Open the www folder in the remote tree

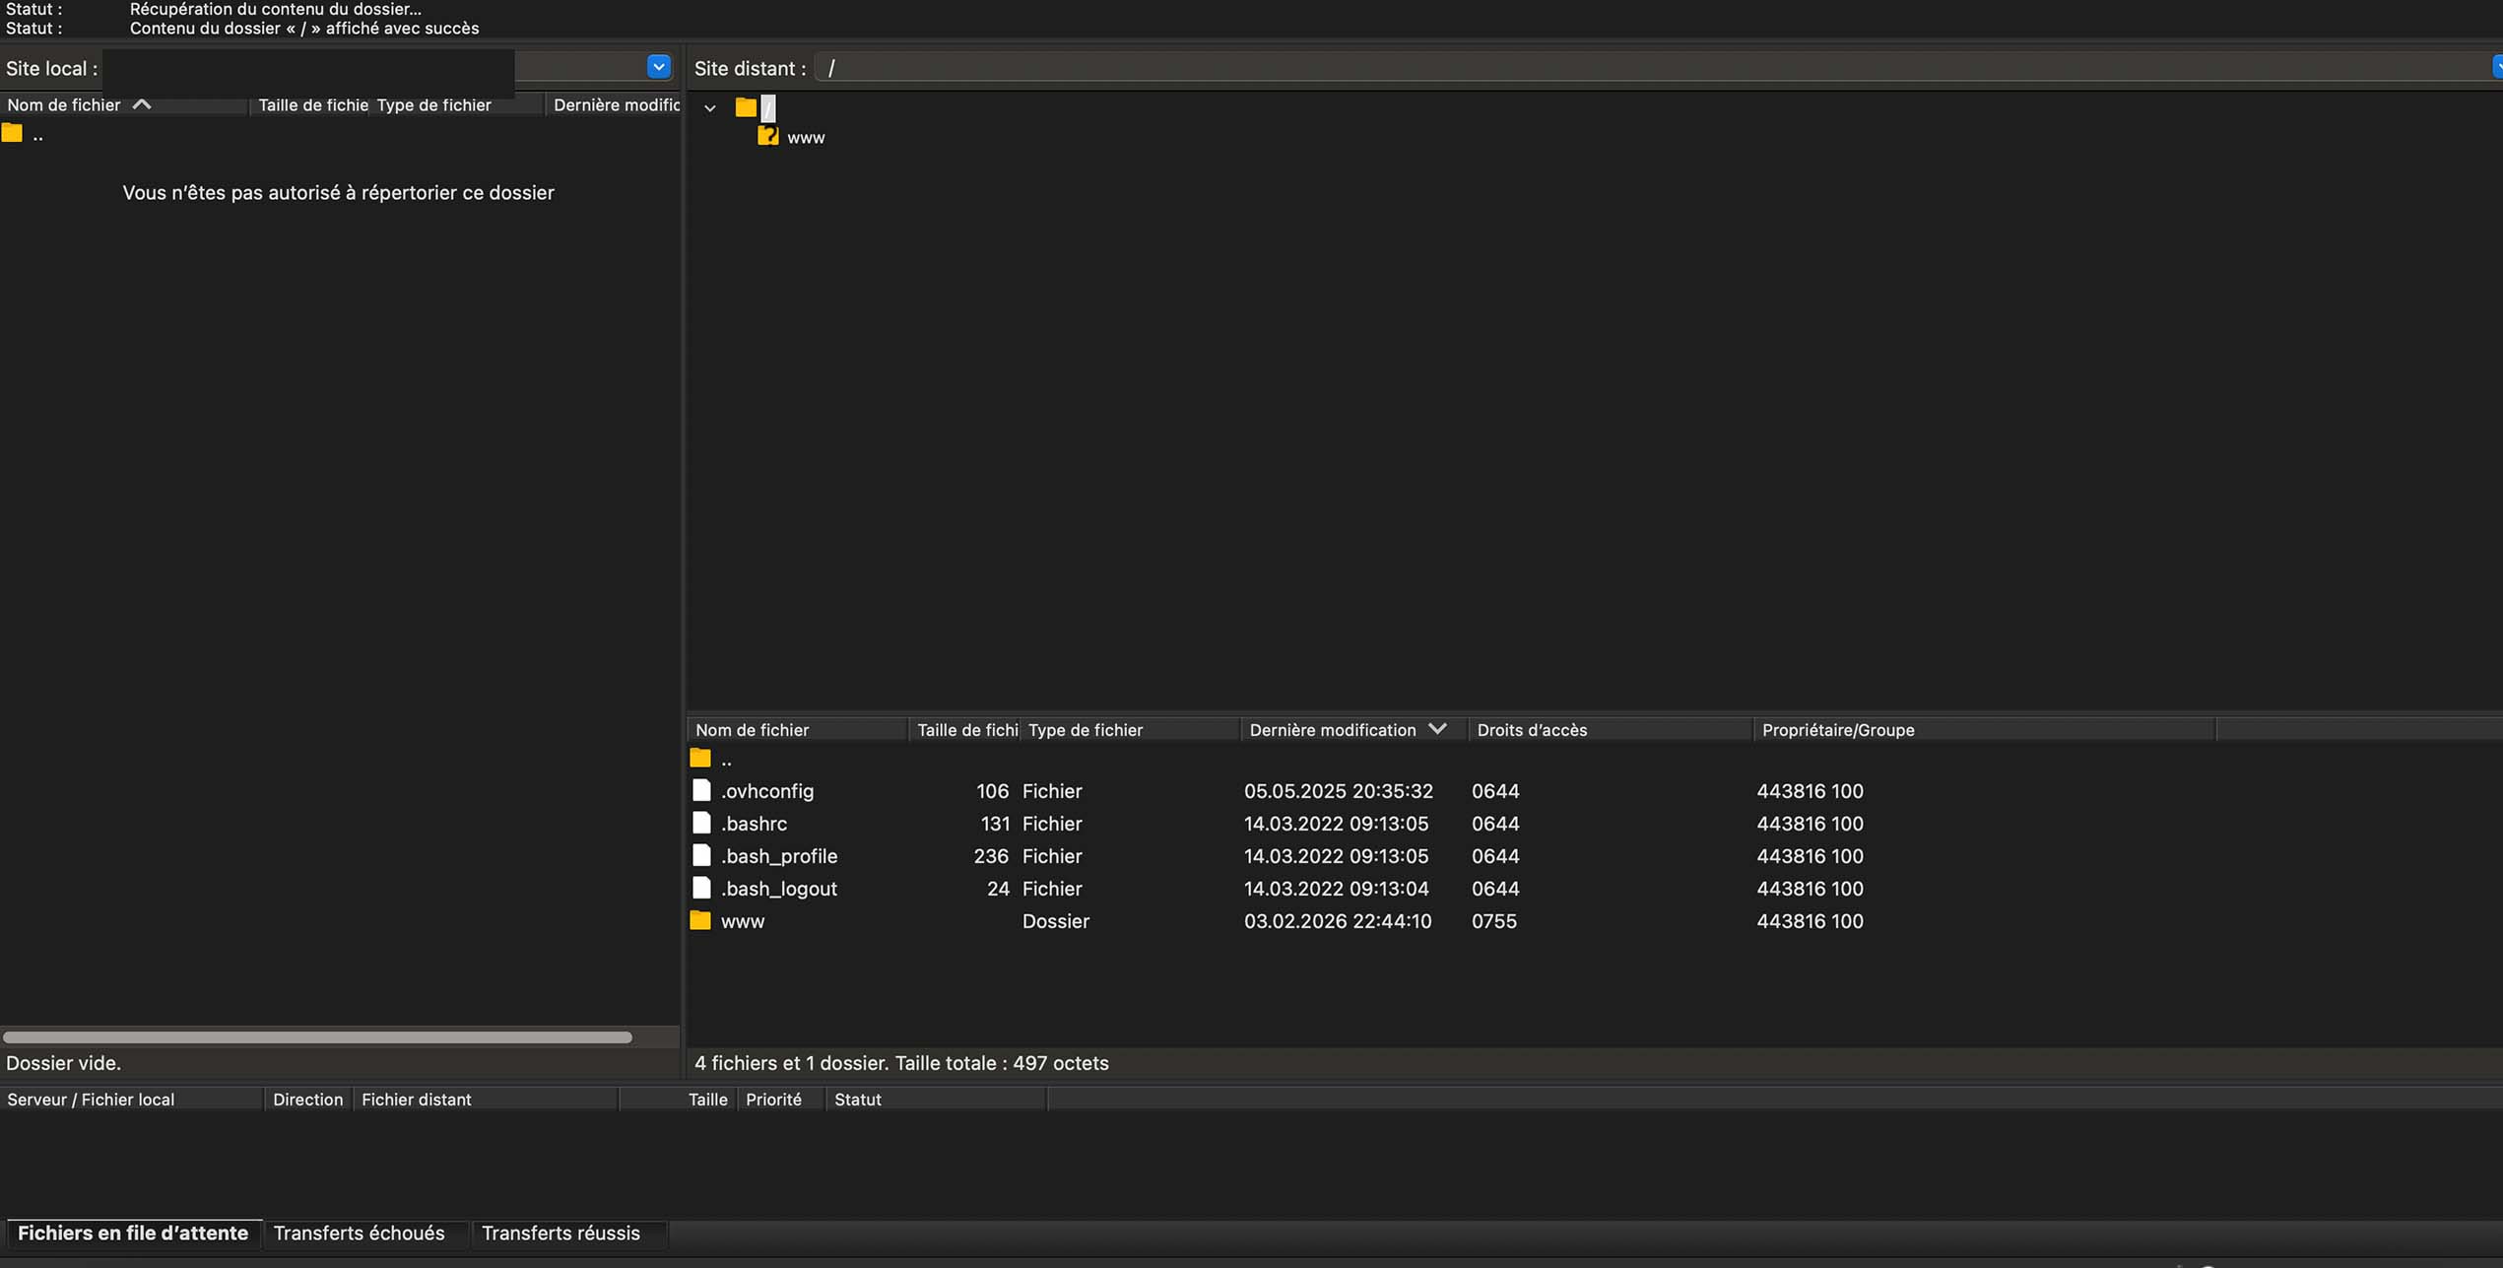tap(804, 137)
